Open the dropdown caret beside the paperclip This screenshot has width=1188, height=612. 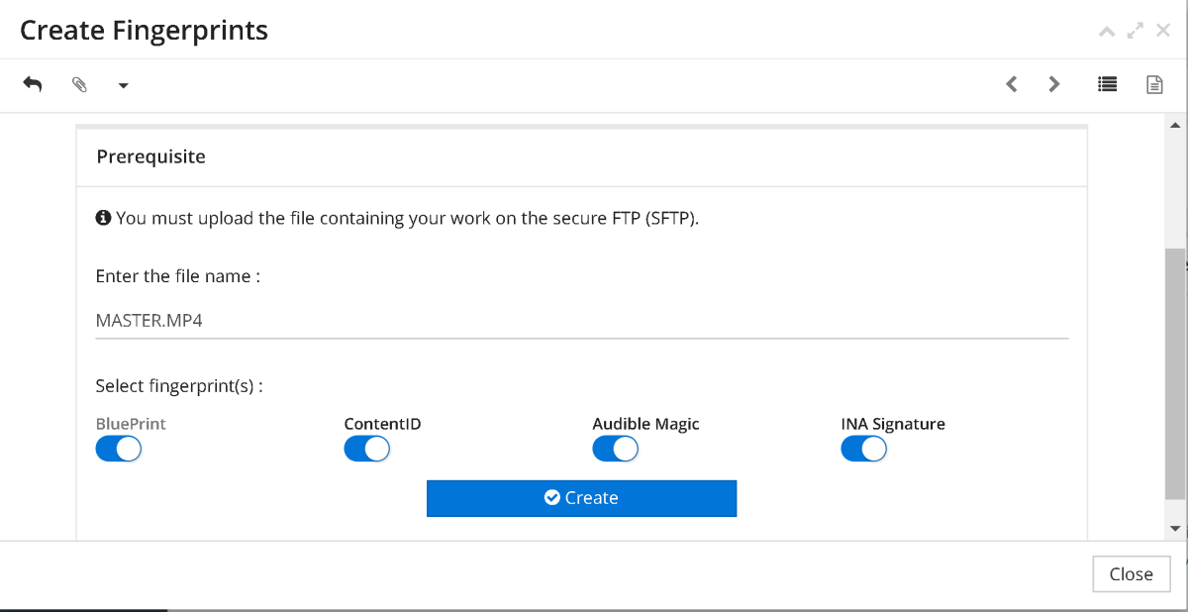(123, 85)
